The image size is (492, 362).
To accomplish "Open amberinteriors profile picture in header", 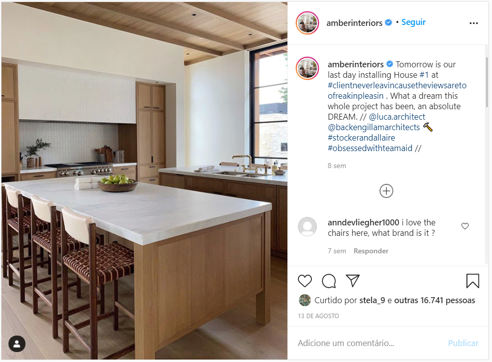I will (307, 23).
